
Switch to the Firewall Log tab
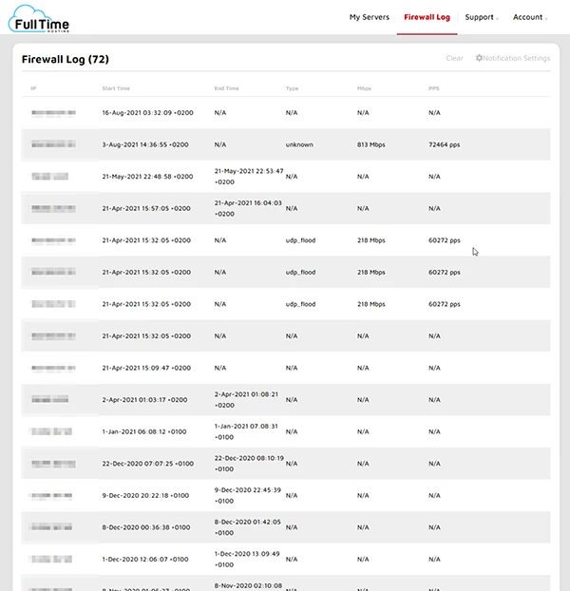427,17
